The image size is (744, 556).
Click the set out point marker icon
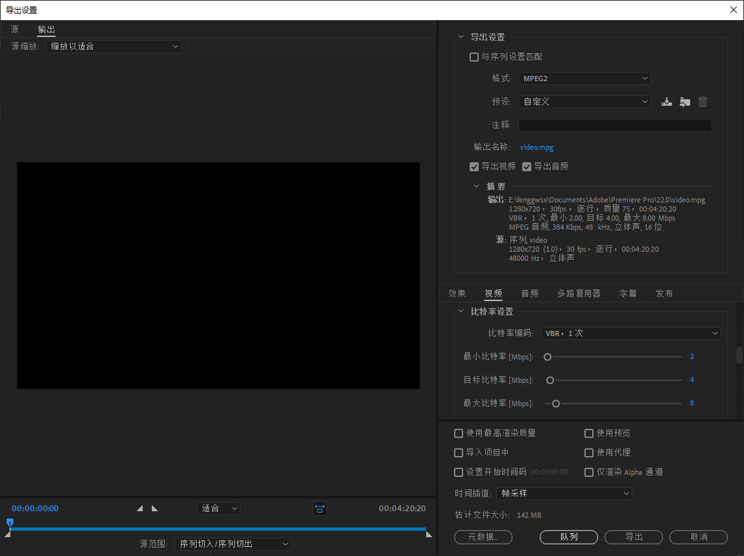[x=154, y=509]
